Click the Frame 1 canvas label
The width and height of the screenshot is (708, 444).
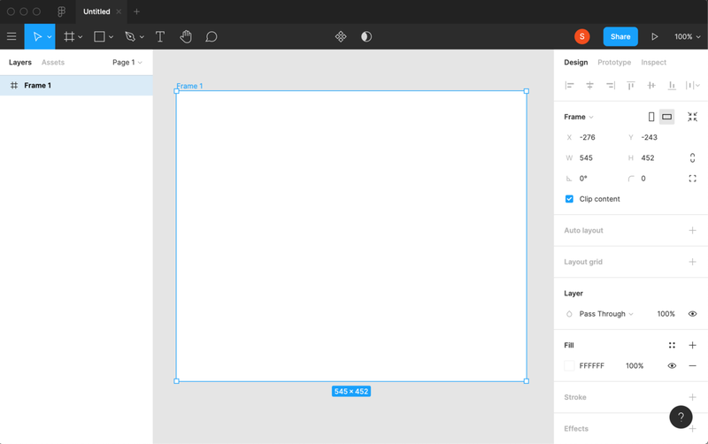click(189, 86)
